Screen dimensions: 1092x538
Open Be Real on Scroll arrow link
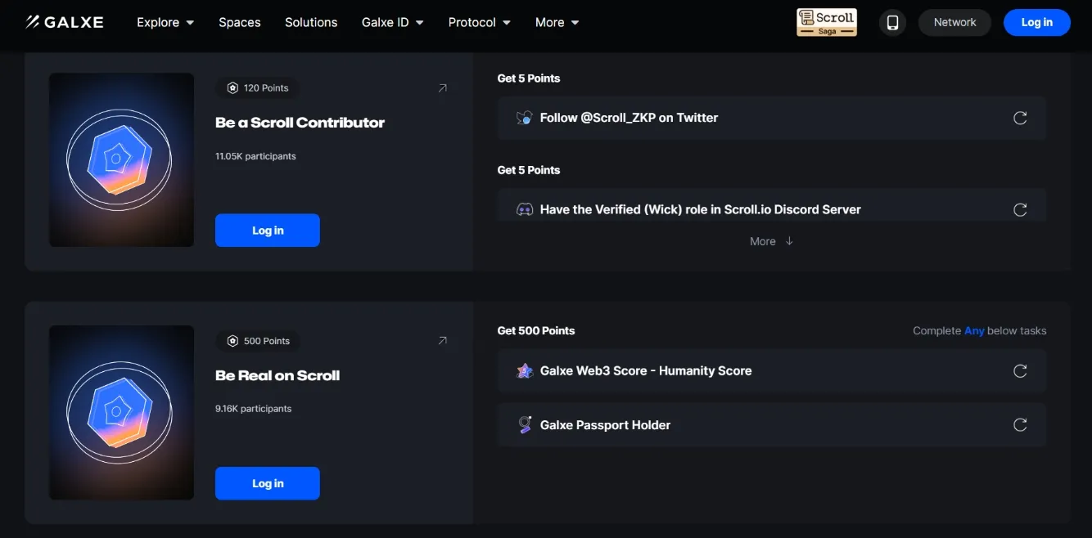(x=443, y=341)
